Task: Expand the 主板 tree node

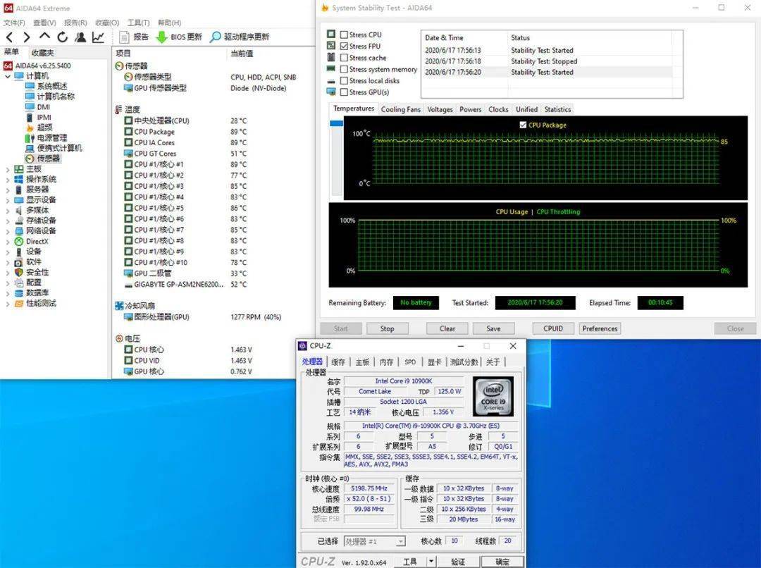Action: [8, 169]
